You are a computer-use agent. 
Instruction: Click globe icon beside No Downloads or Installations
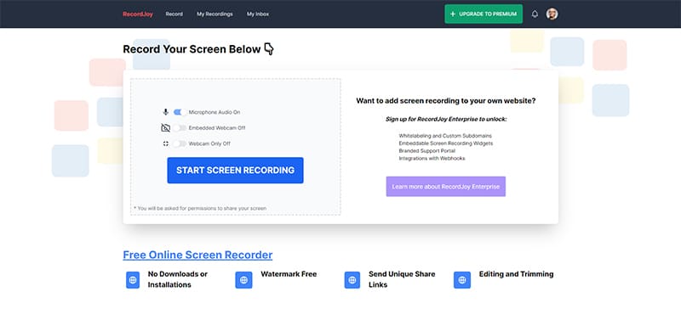point(133,280)
